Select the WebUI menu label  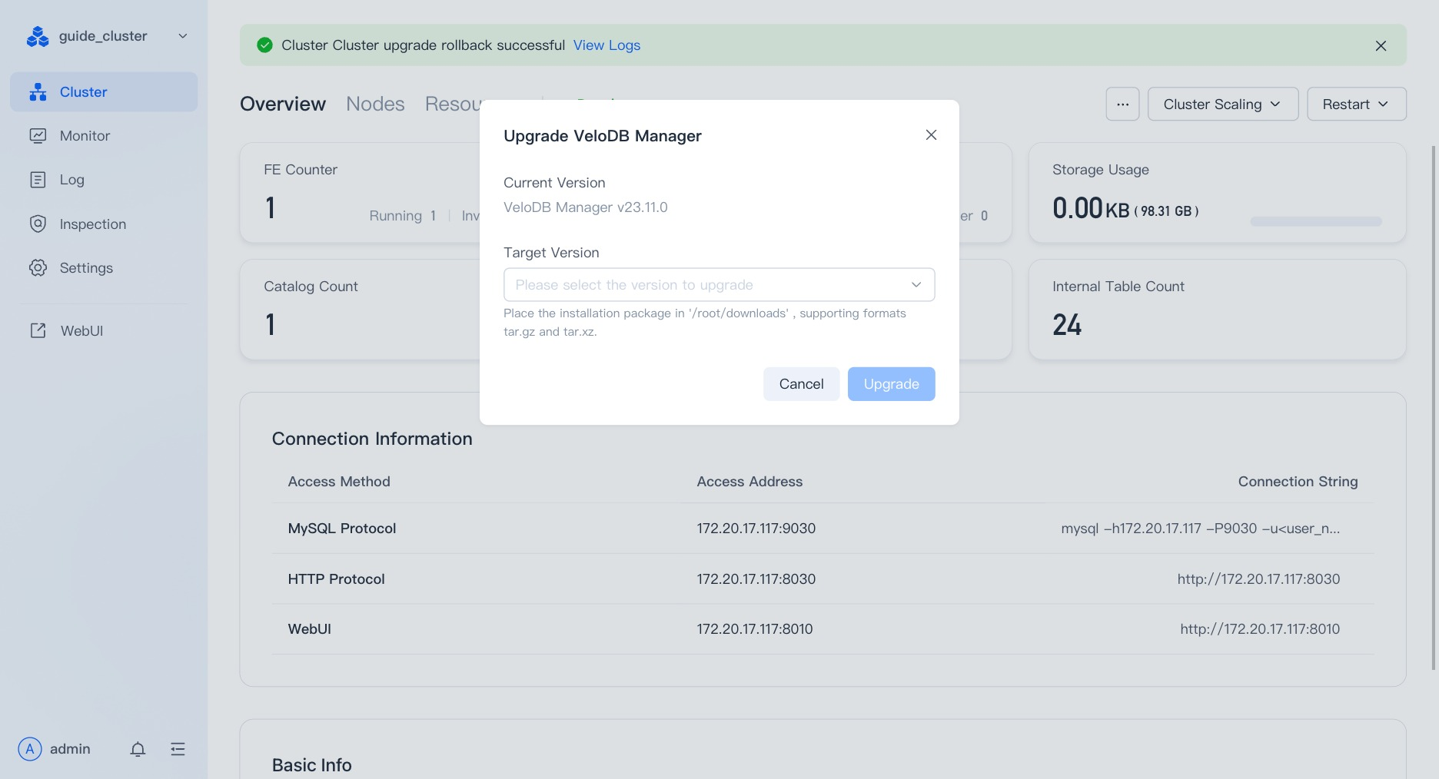[x=81, y=331]
